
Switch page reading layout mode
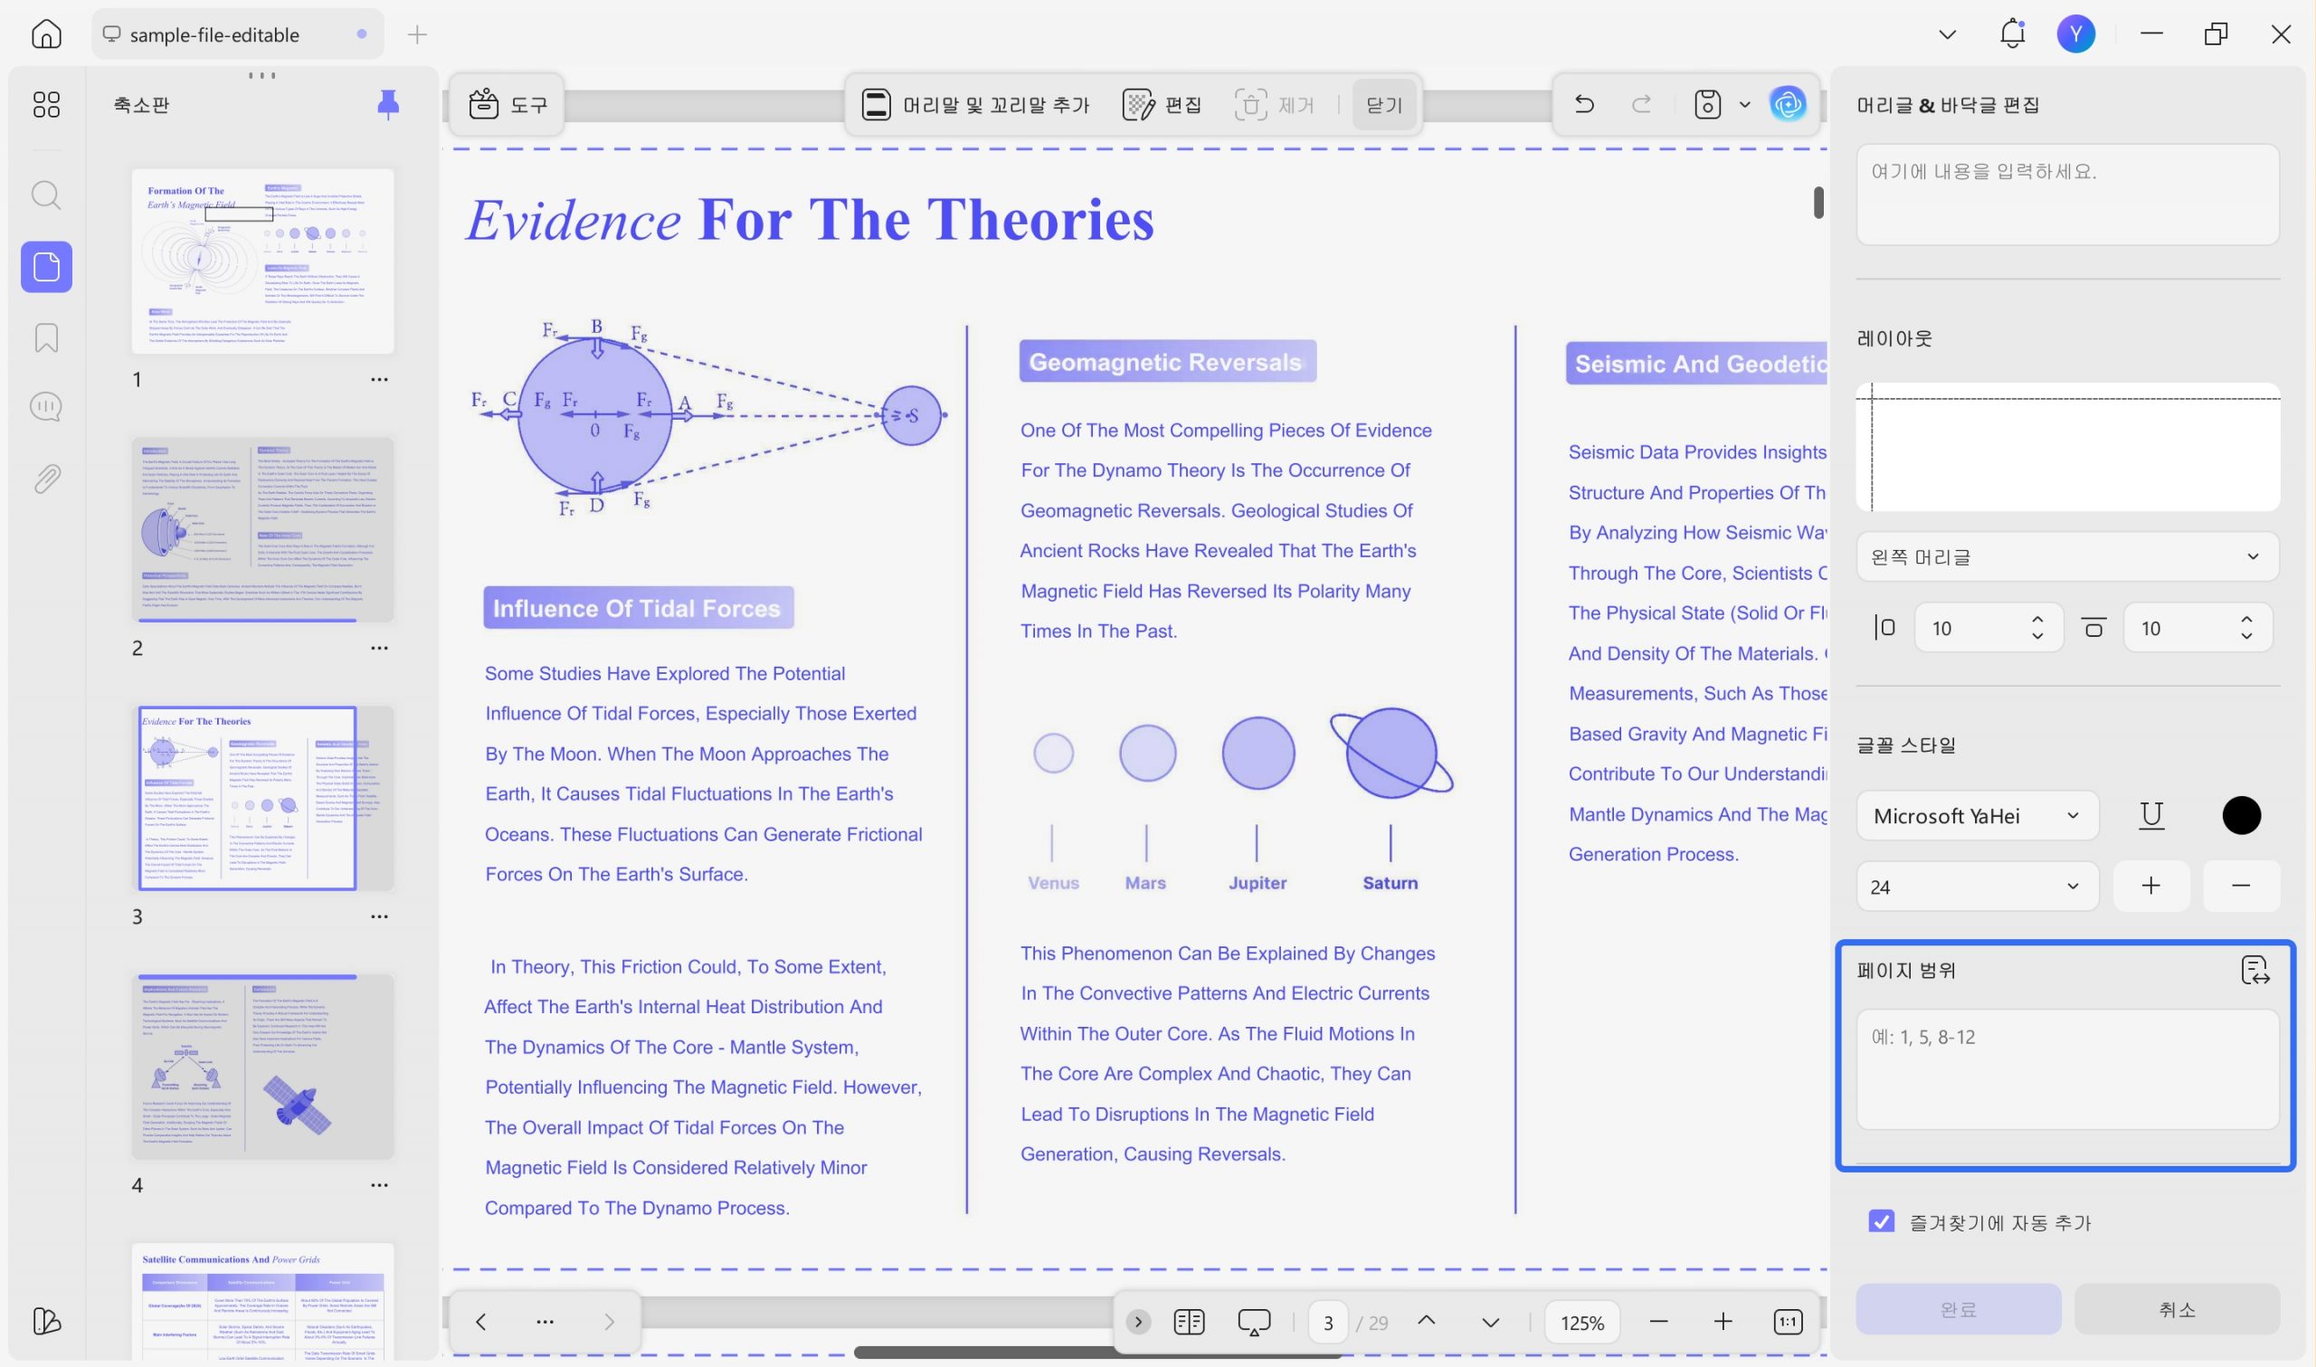pyautogui.click(x=1189, y=1322)
